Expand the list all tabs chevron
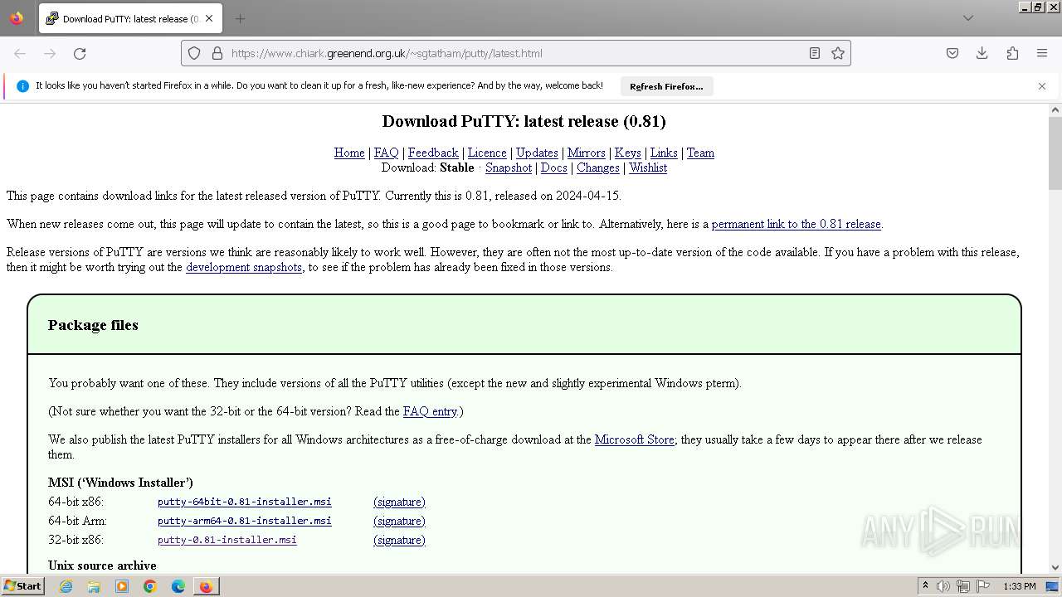The height and width of the screenshot is (597, 1062). coord(968,18)
